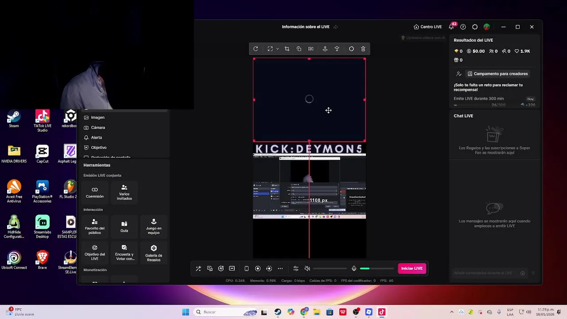567x319 pixels.
Task: Click the rotate-copy icon in the source toolbar
Action: click(299, 49)
